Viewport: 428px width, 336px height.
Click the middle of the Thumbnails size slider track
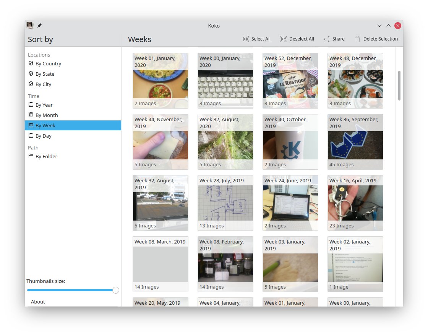[x=73, y=290]
